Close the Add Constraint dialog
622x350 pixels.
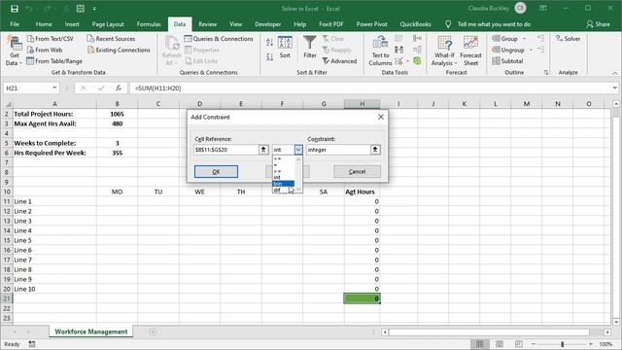coord(381,117)
